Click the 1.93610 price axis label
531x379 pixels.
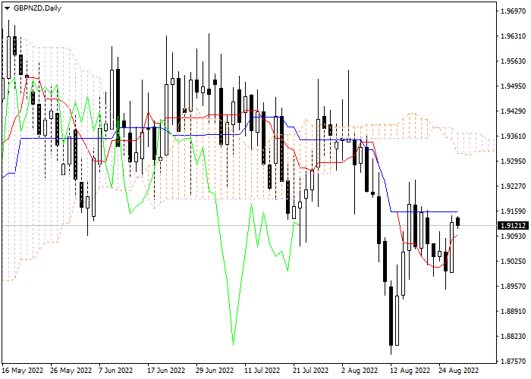pos(513,136)
